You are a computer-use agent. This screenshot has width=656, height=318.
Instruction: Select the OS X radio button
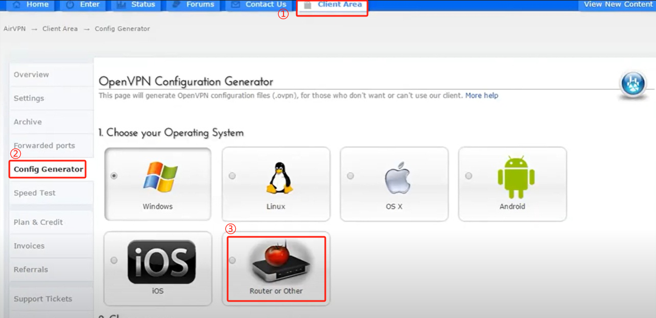click(350, 176)
